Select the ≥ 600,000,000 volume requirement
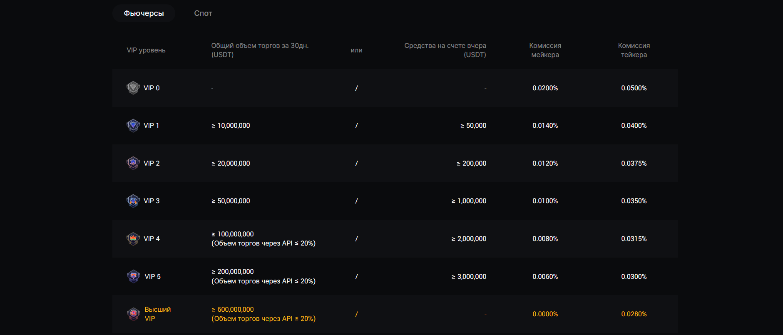Image resolution: width=783 pixels, height=335 pixels. pyautogui.click(x=233, y=309)
